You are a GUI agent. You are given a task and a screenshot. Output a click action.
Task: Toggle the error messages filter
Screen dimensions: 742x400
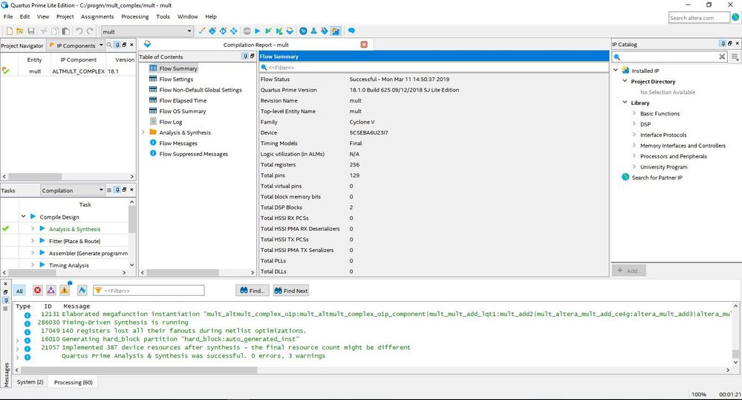coord(37,291)
